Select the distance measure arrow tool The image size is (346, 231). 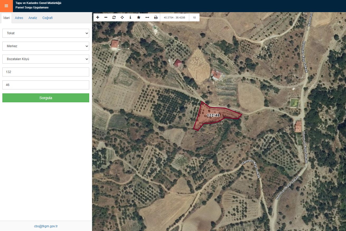coord(147,17)
